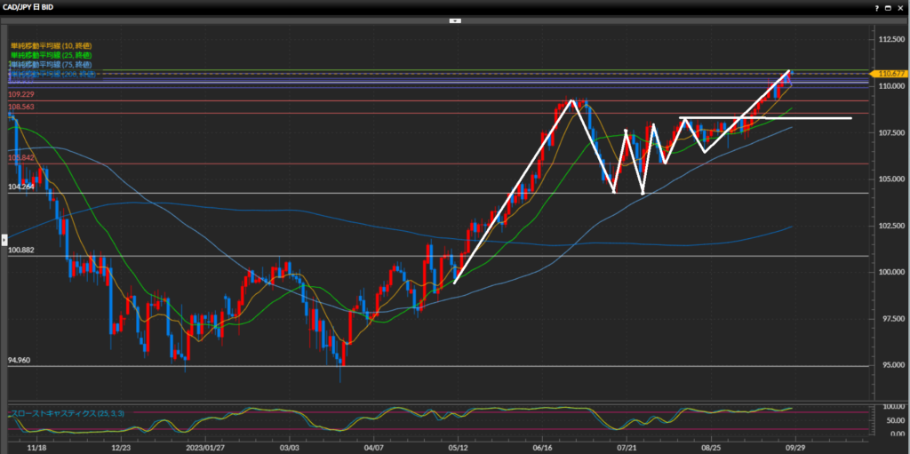Select the 109.229 red horizontal line label
Viewport: 910px width, 454px height.
[21, 94]
